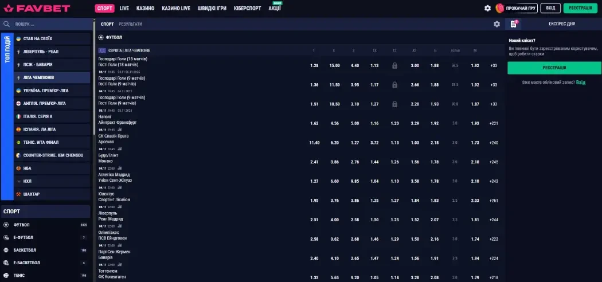602x282 pixels.
Task: Select the Спорт sub-tab
Action: tap(107, 24)
